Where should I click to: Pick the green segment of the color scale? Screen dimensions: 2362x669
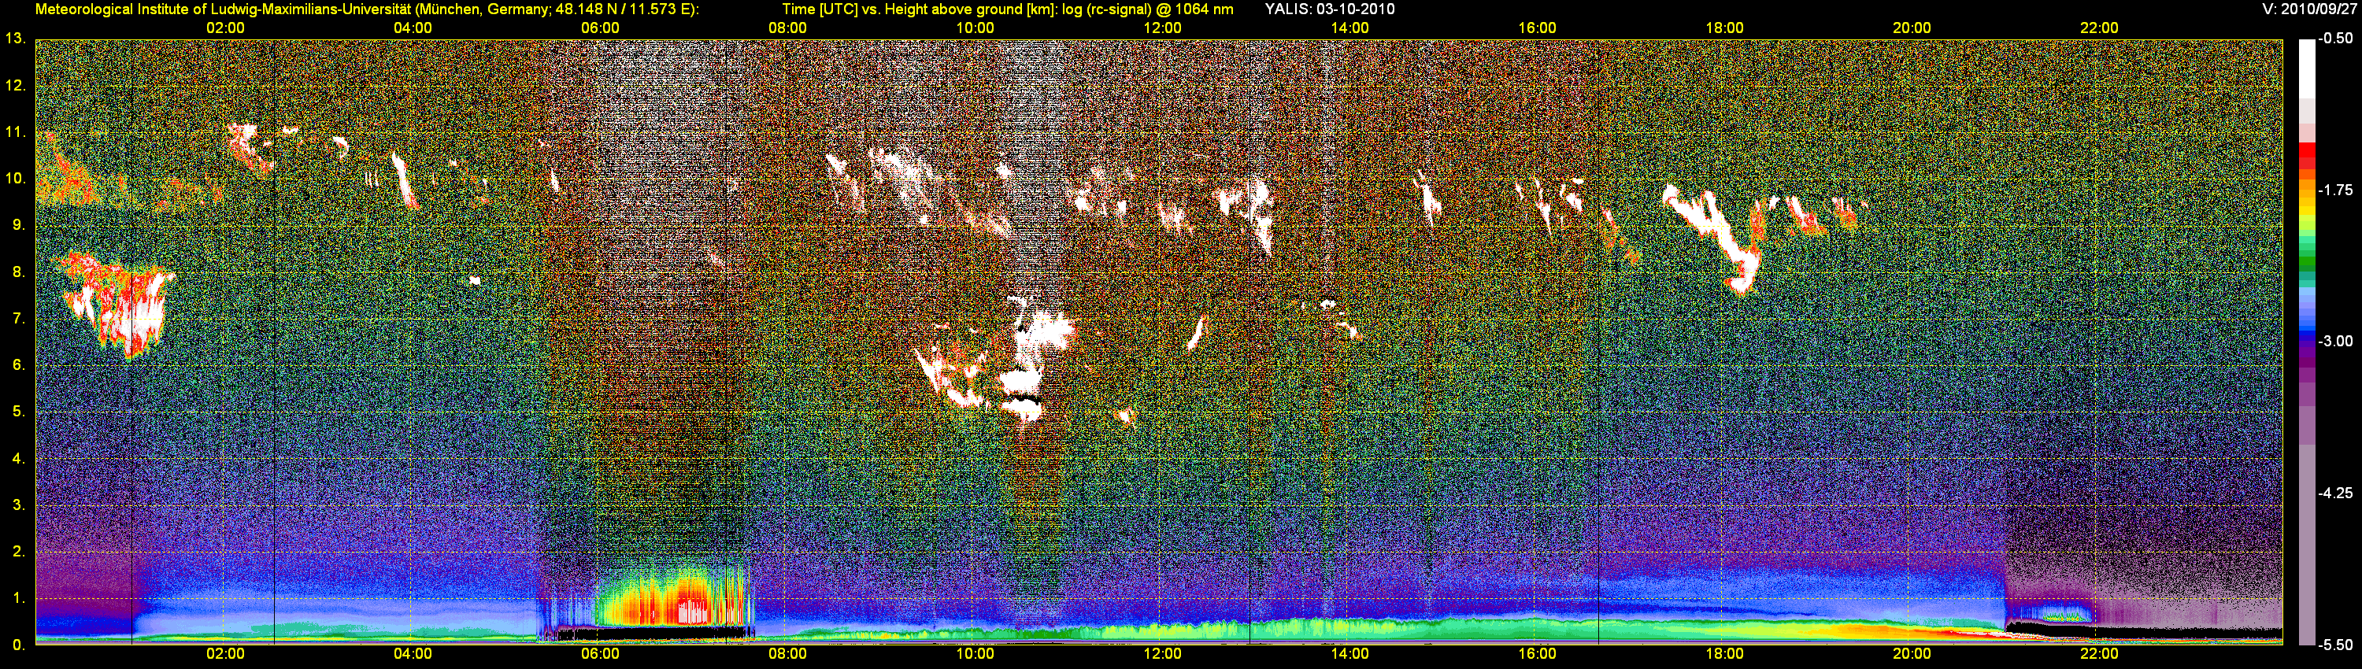2306,263
